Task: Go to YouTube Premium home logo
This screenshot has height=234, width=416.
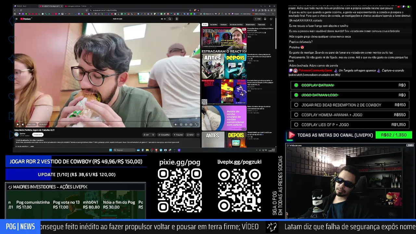Action: tap(26, 19)
